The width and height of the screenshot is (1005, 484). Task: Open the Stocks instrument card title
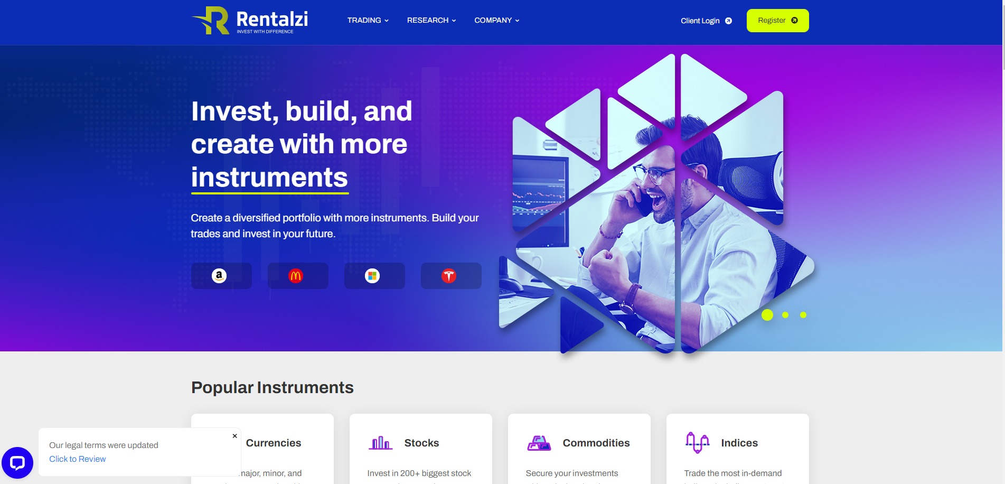click(421, 443)
